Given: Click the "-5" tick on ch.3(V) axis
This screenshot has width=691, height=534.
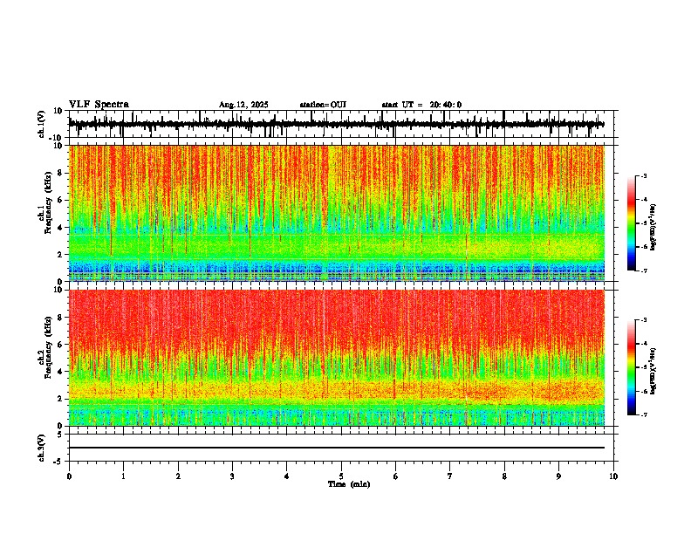Looking at the screenshot, I should coord(58,462).
